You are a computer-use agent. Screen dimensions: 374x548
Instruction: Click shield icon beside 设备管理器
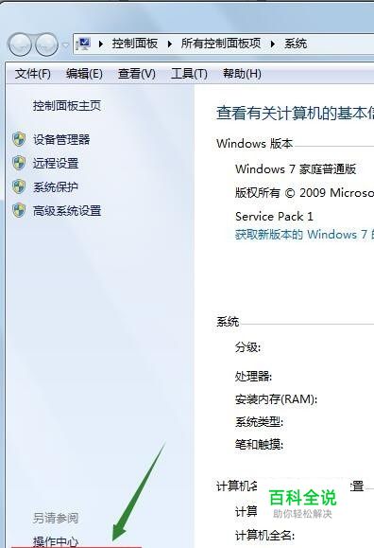coord(19,139)
